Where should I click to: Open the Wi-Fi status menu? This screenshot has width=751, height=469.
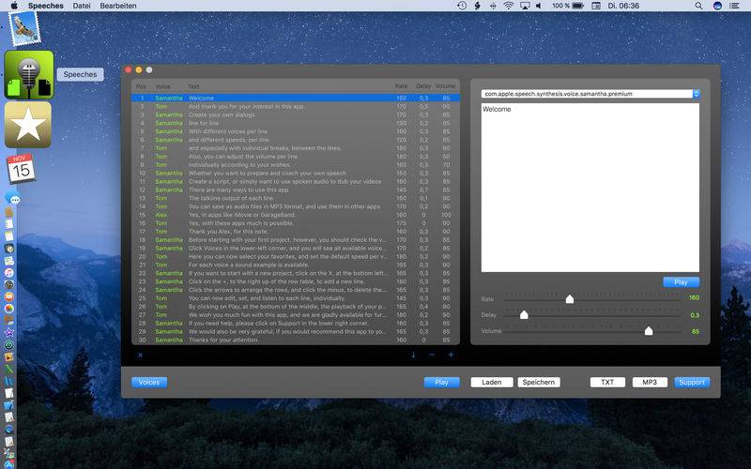tap(509, 6)
